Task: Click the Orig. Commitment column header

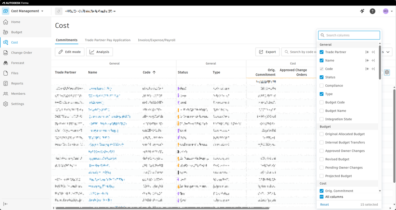Action: (266, 72)
